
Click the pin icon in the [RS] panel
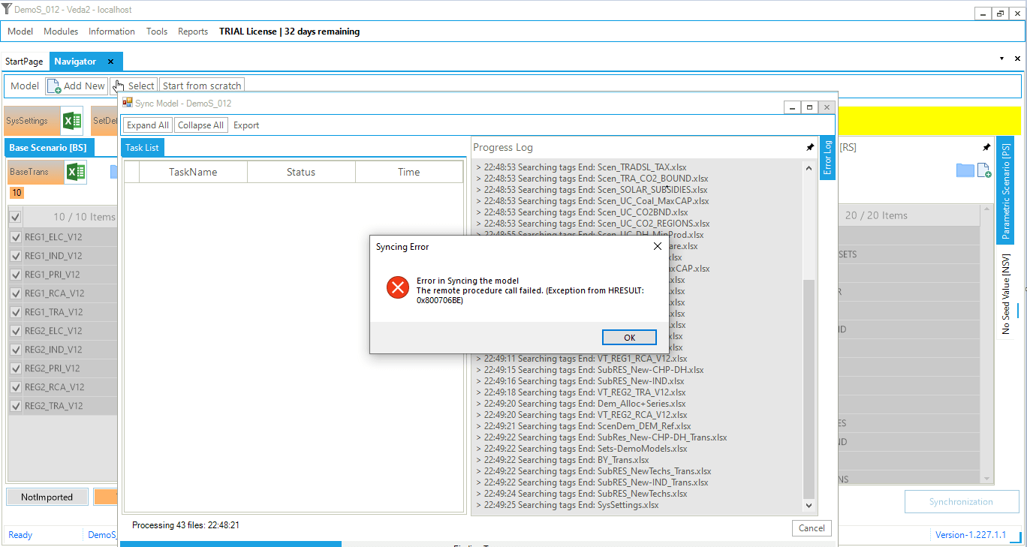(986, 147)
